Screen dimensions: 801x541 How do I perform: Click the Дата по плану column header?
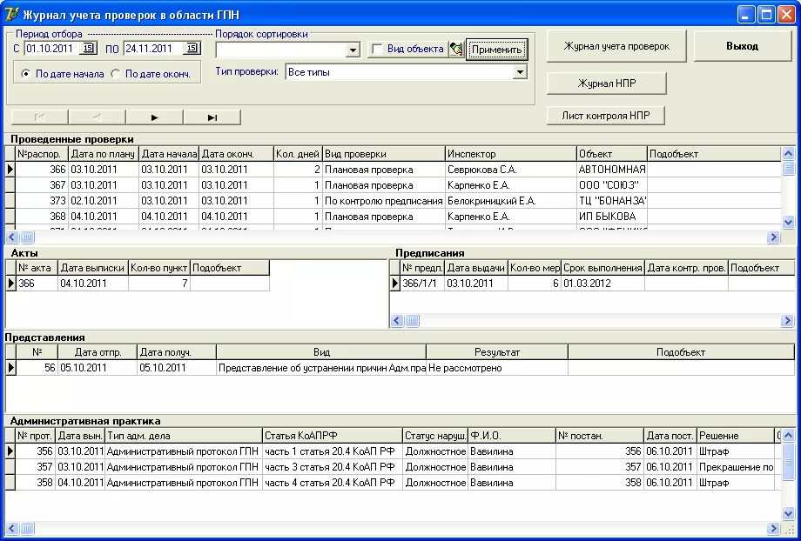click(104, 154)
